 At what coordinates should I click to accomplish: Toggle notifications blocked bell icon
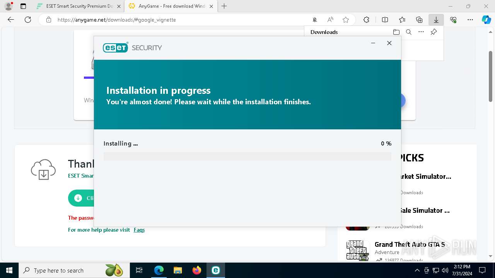(x=315, y=20)
